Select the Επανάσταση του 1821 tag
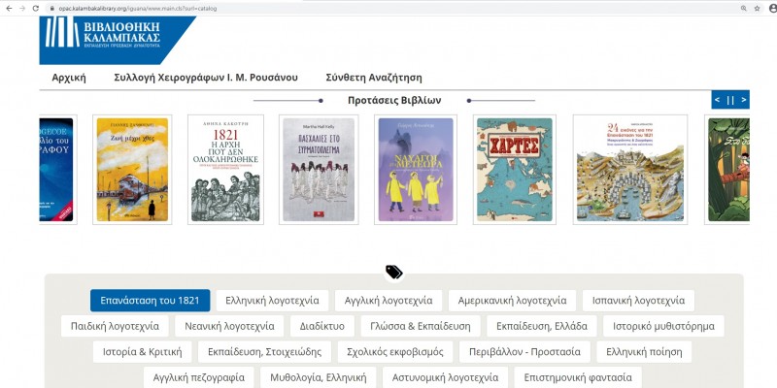This screenshot has width=777, height=388. pyautogui.click(x=150, y=301)
